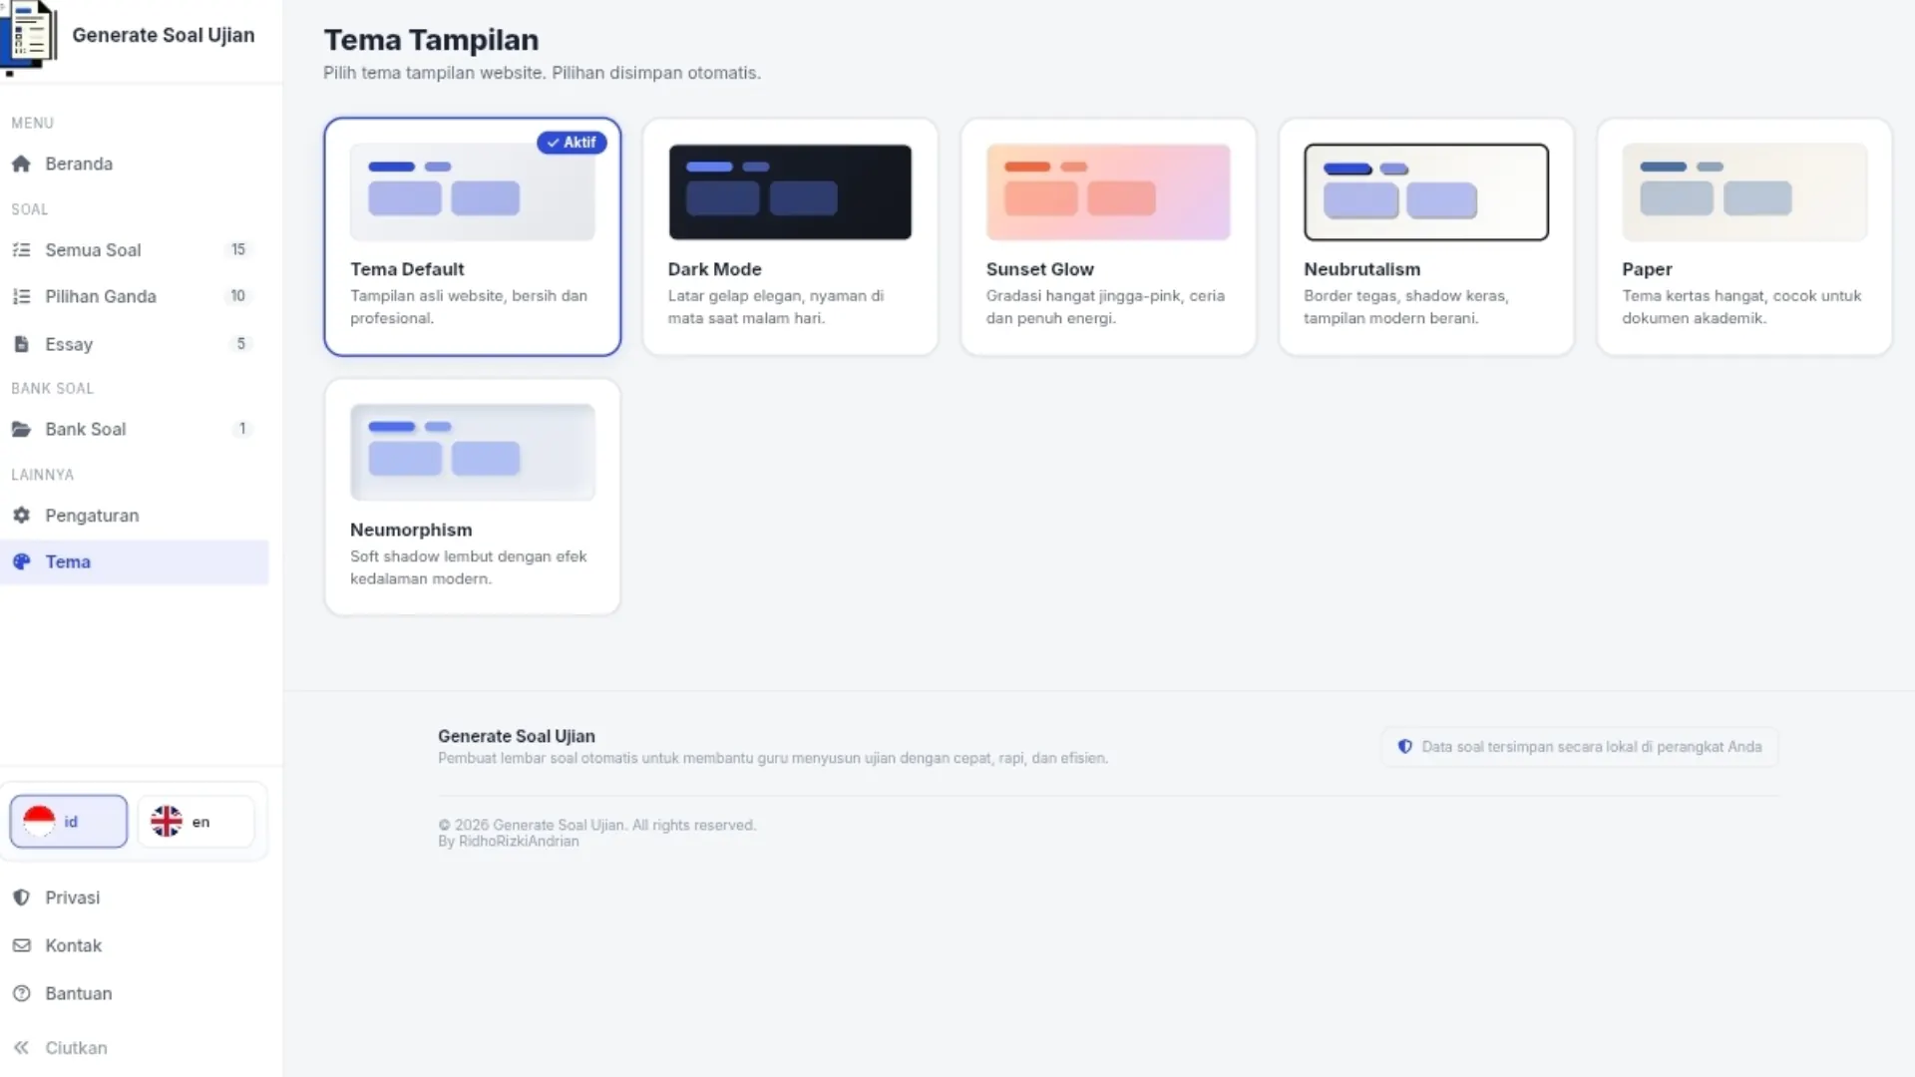Open Pengaturan settings page

[x=135, y=516]
